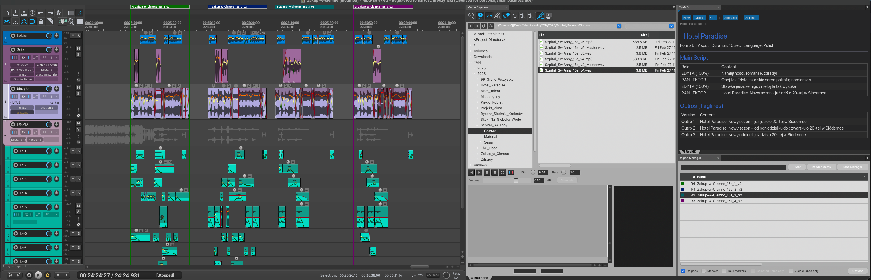Click the tempo-match x2 note icon
Viewport: 871px width, 280px height.
tap(523, 16)
